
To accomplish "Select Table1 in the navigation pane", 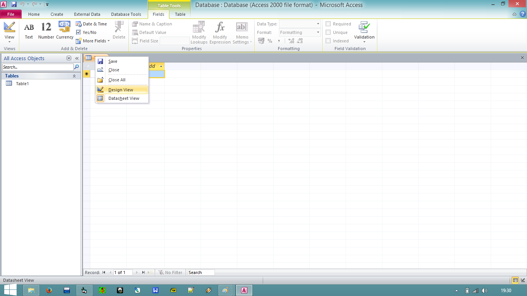I will coord(22,84).
